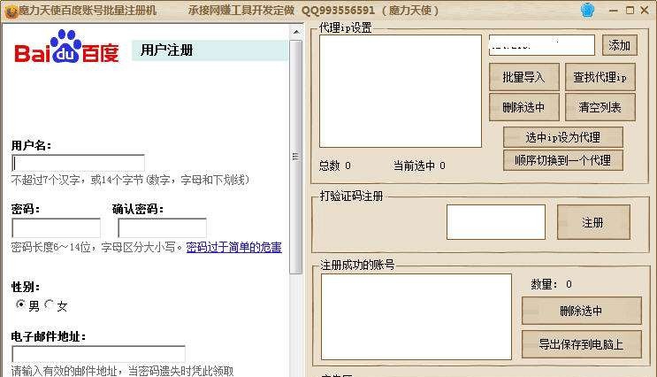657x377 pixels.
Task: Click the 不超过7个汉字 hint text
Action: (130, 181)
